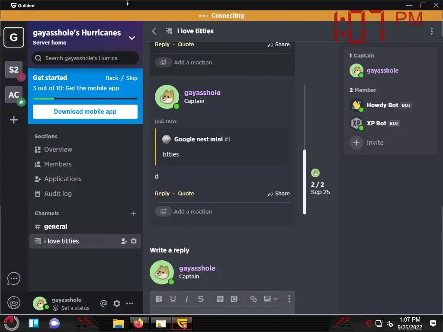
Task: Expand server menu chevron beside Hurricanes title
Action: click(132, 38)
